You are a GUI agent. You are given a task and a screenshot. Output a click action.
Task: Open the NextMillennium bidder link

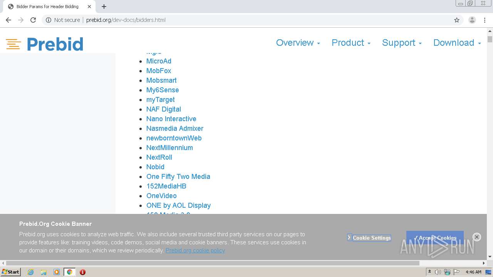coord(169,148)
